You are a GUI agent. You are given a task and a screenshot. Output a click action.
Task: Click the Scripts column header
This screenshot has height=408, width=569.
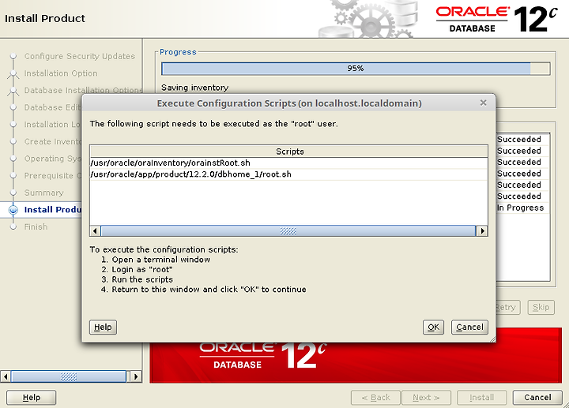coord(288,152)
